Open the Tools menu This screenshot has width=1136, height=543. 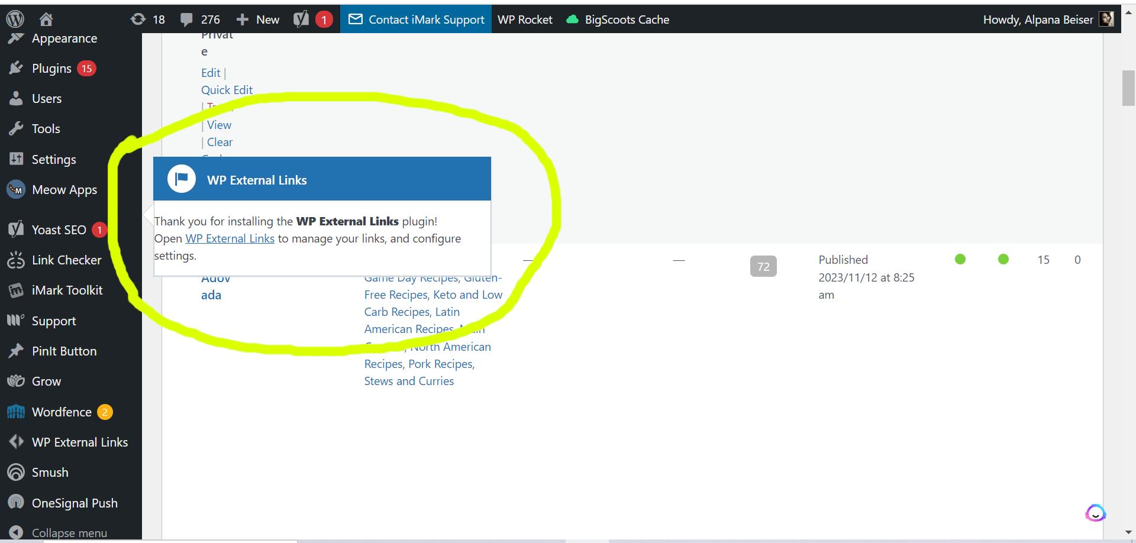coord(46,129)
